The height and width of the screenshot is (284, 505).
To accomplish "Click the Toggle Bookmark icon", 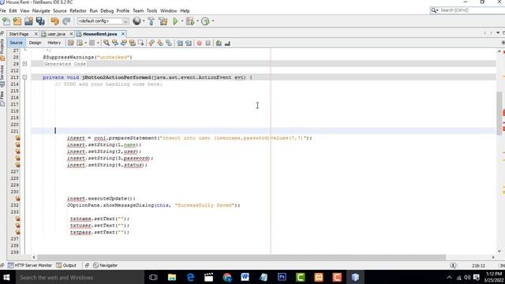I will tap(169, 43).
